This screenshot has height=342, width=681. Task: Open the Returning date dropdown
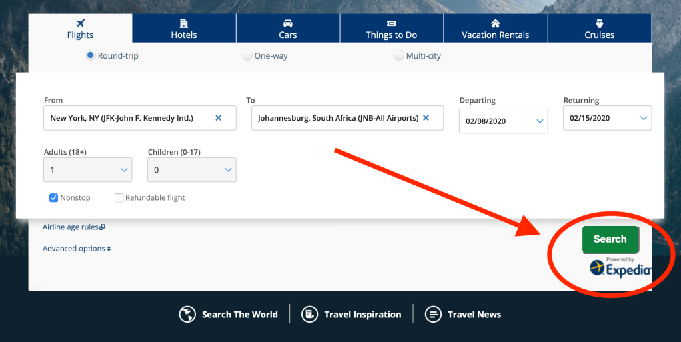coord(607,119)
